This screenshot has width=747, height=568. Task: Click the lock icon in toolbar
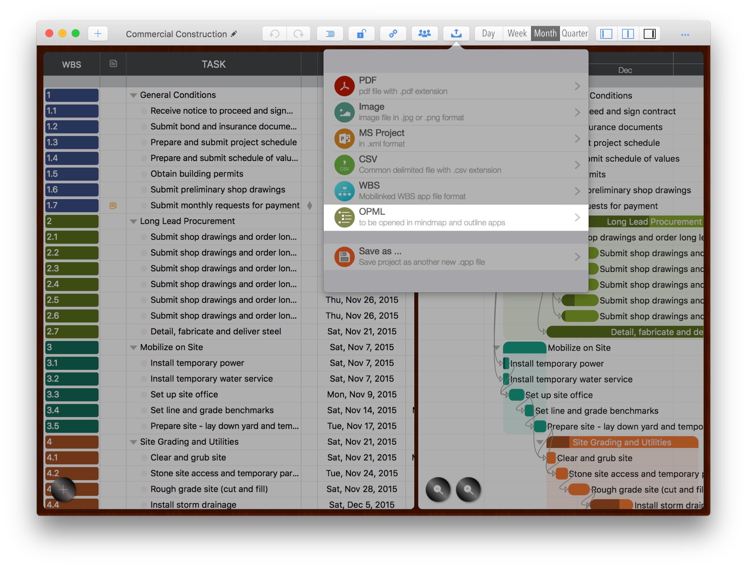pos(361,34)
